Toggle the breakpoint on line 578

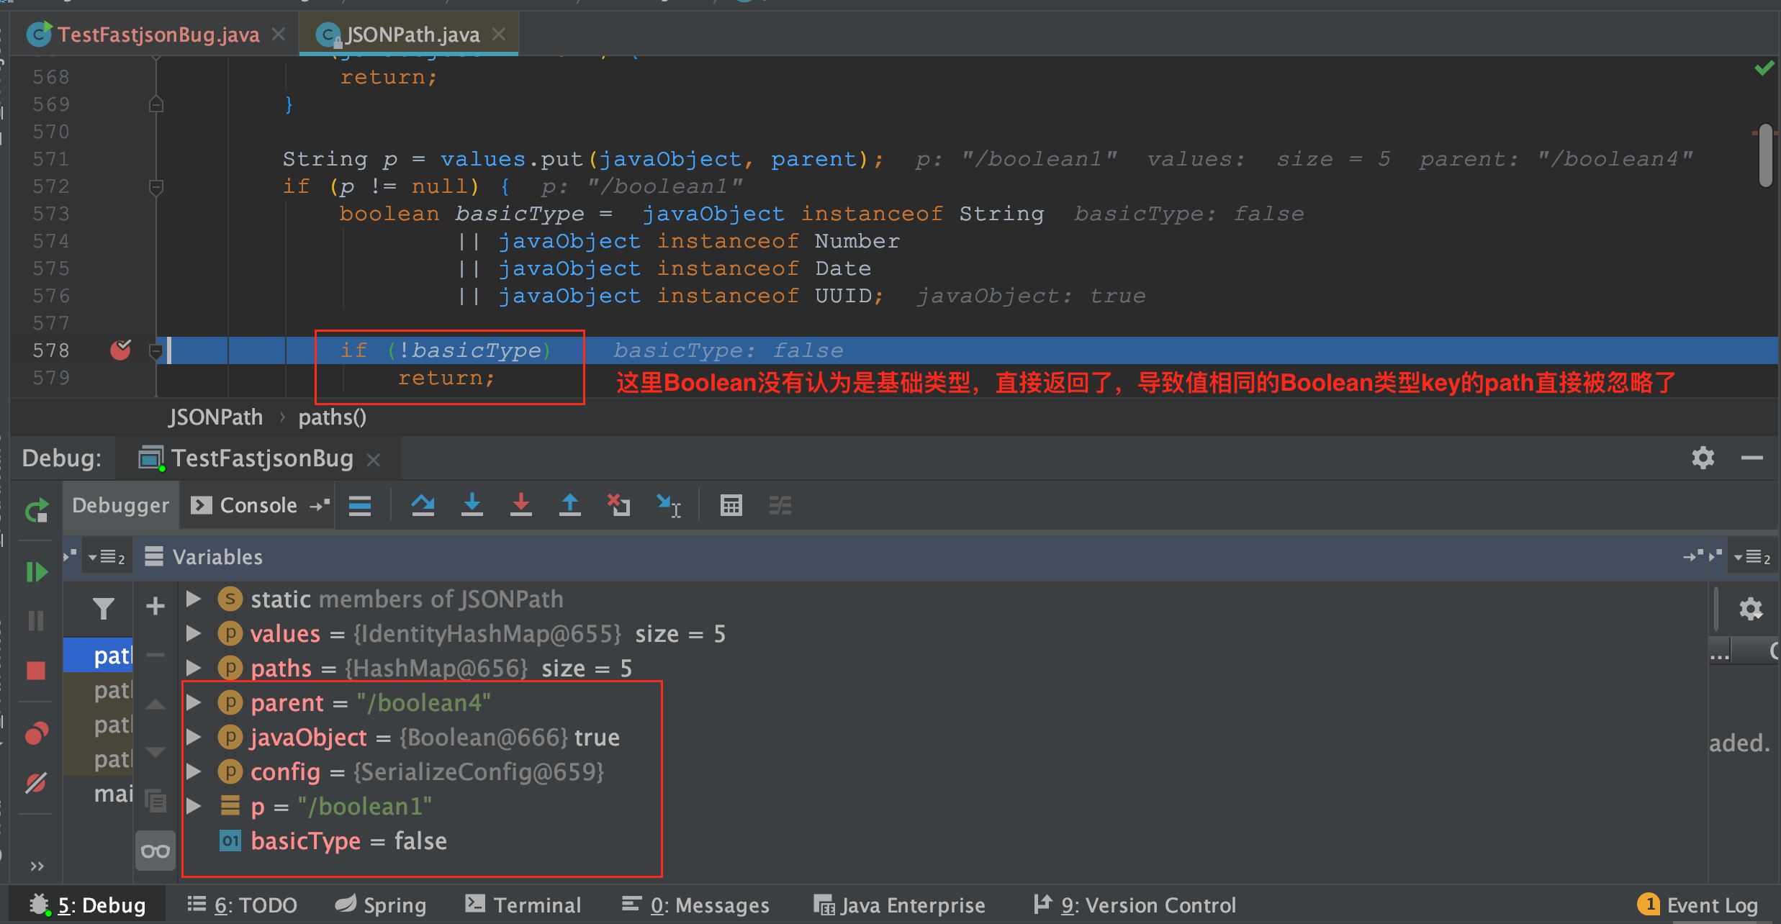[120, 350]
